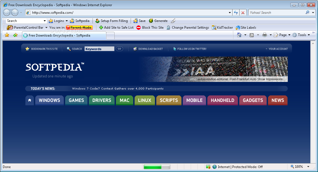Open the Logins toolbar menu
The image size is (318, 172).
tap(58, 21)
